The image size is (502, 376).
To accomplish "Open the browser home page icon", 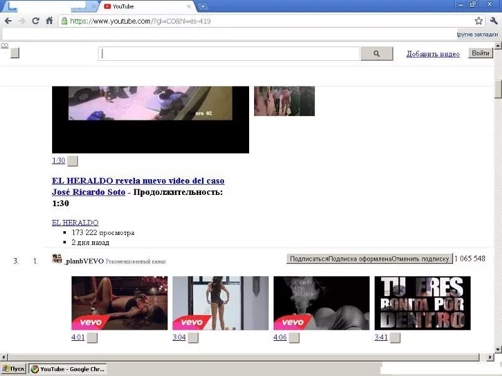I will (x=50, y=21).
